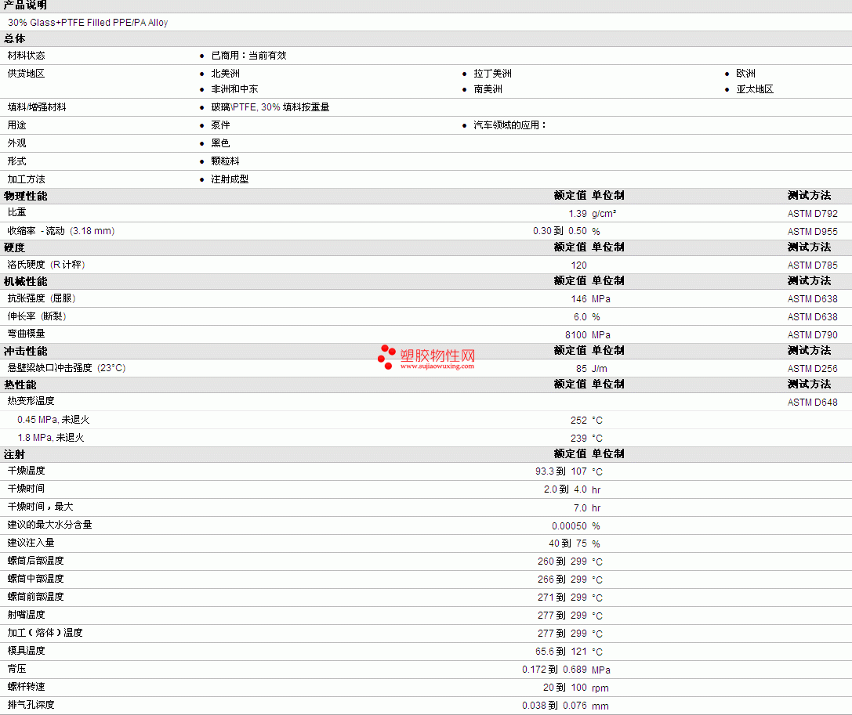
Task: Click the '加工（熔体）温度' row label
Action: pyautogui.click(x=45, y=633)
